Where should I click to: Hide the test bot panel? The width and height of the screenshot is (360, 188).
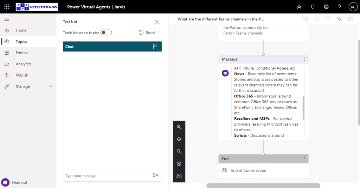16,182
